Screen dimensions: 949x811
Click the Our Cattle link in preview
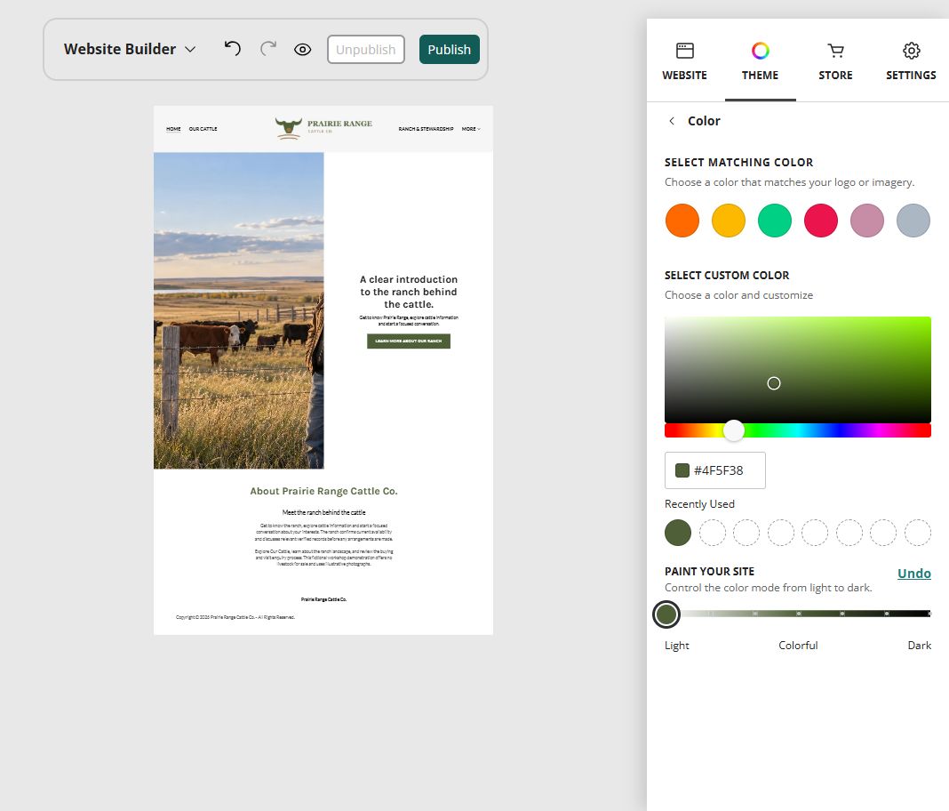203,129
